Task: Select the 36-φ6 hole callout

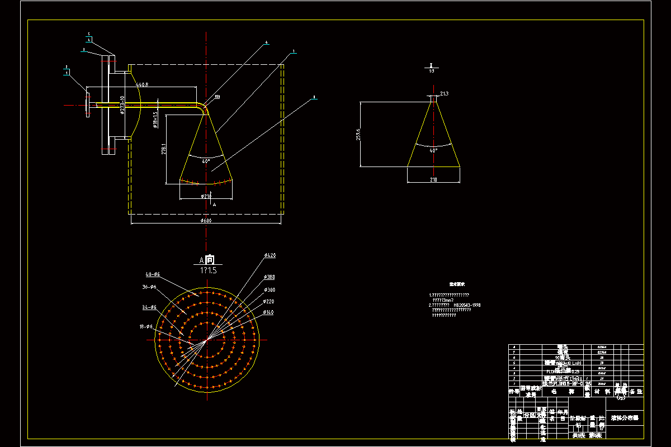Action: click(149, 287)
